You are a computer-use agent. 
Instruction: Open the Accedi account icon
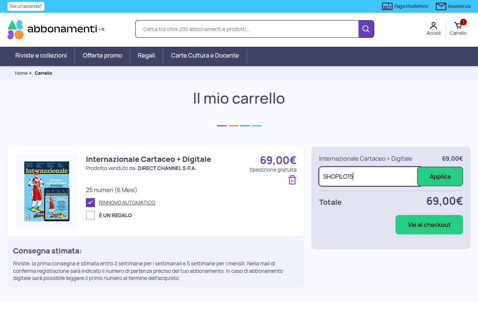[x=434, y=29]
